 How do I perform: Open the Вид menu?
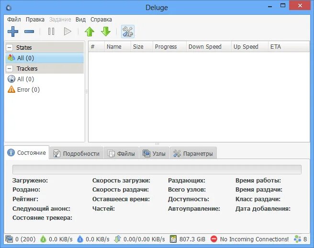click(80, 20)
